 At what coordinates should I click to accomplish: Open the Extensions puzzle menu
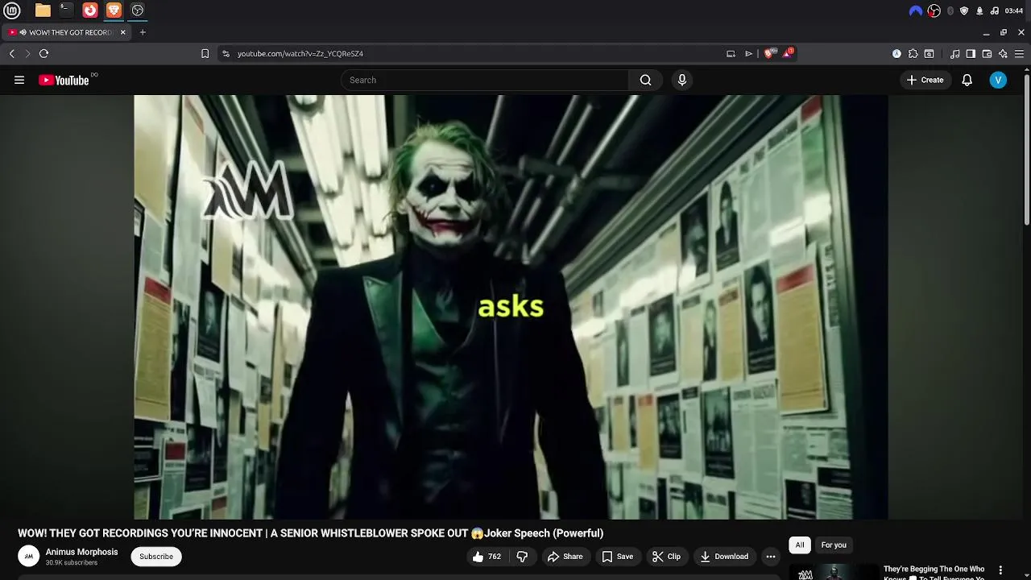[x=913, y=54]
